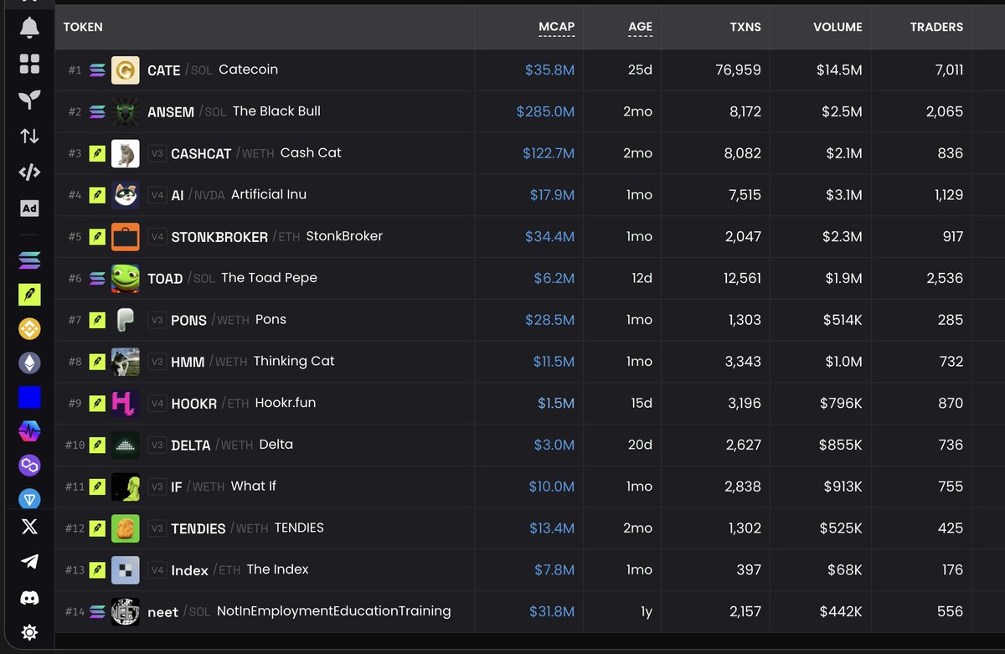Sort by the TRADERS column header
1005x654 pixels.
coord(936,27)
